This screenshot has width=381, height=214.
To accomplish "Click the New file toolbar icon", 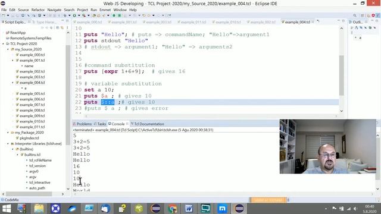I will (x=4, y=15).
